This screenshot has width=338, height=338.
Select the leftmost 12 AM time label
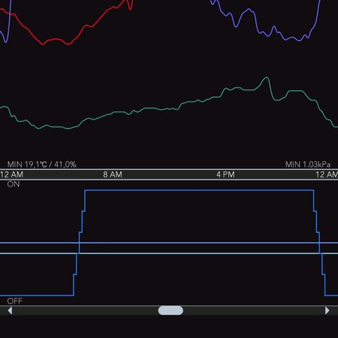tap(11, 175)
